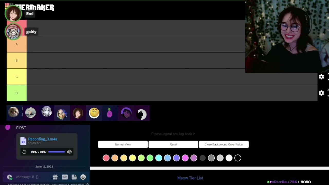This screenshot has width=329, height=185.
Task: Pick the indigo blue color swatch
Action: tap(176, 158)
